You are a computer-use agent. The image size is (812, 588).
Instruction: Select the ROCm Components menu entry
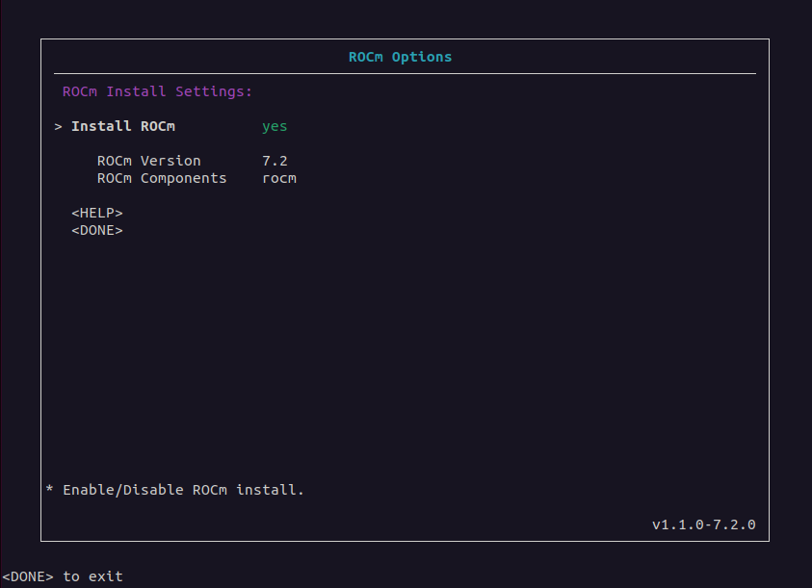pos(162,178)
